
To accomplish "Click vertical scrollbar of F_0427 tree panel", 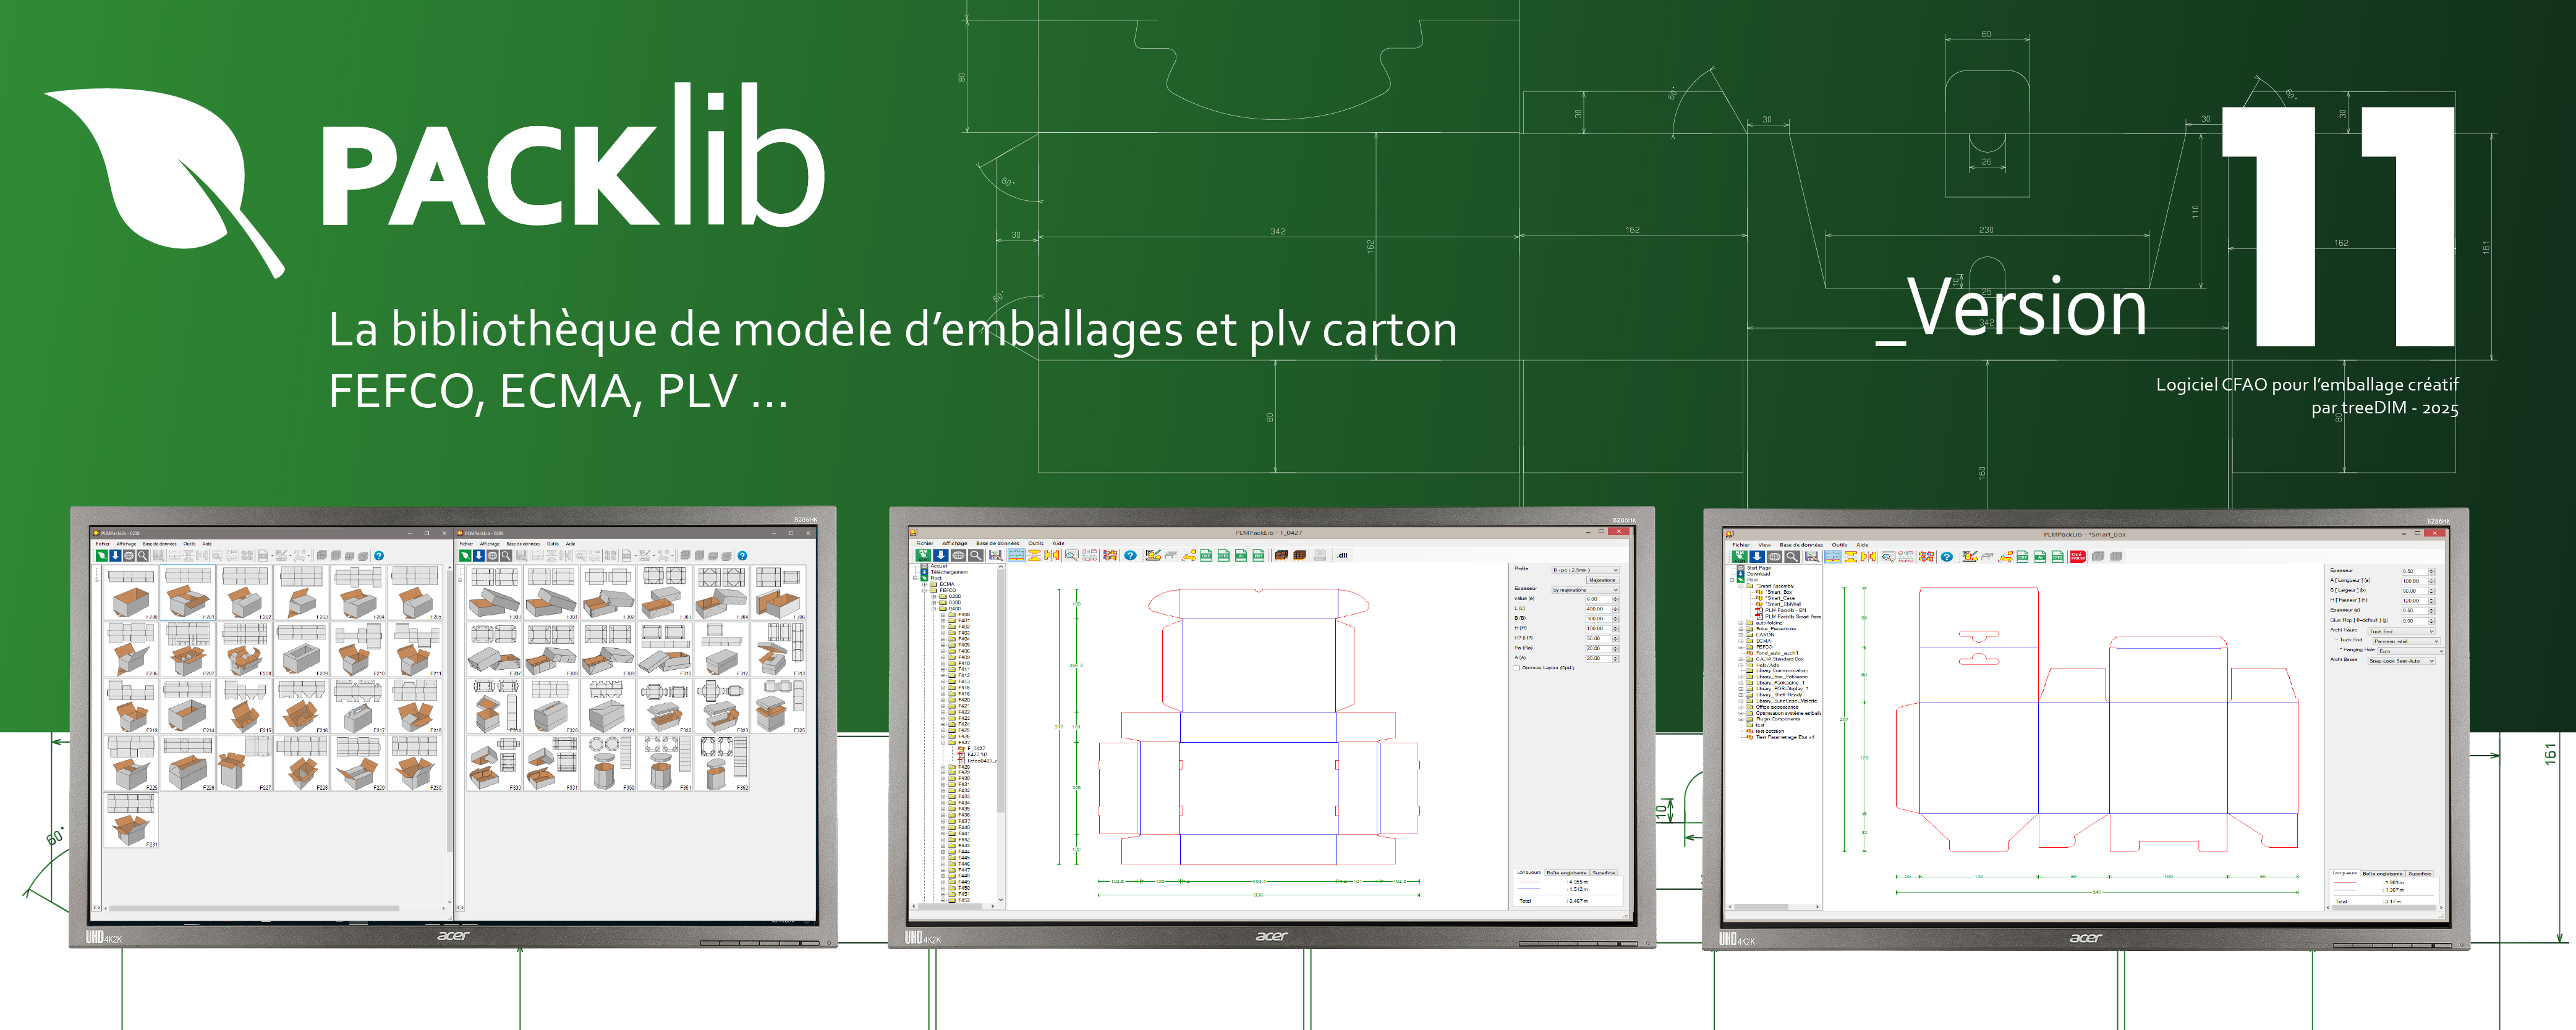I will pos(1001,734).
